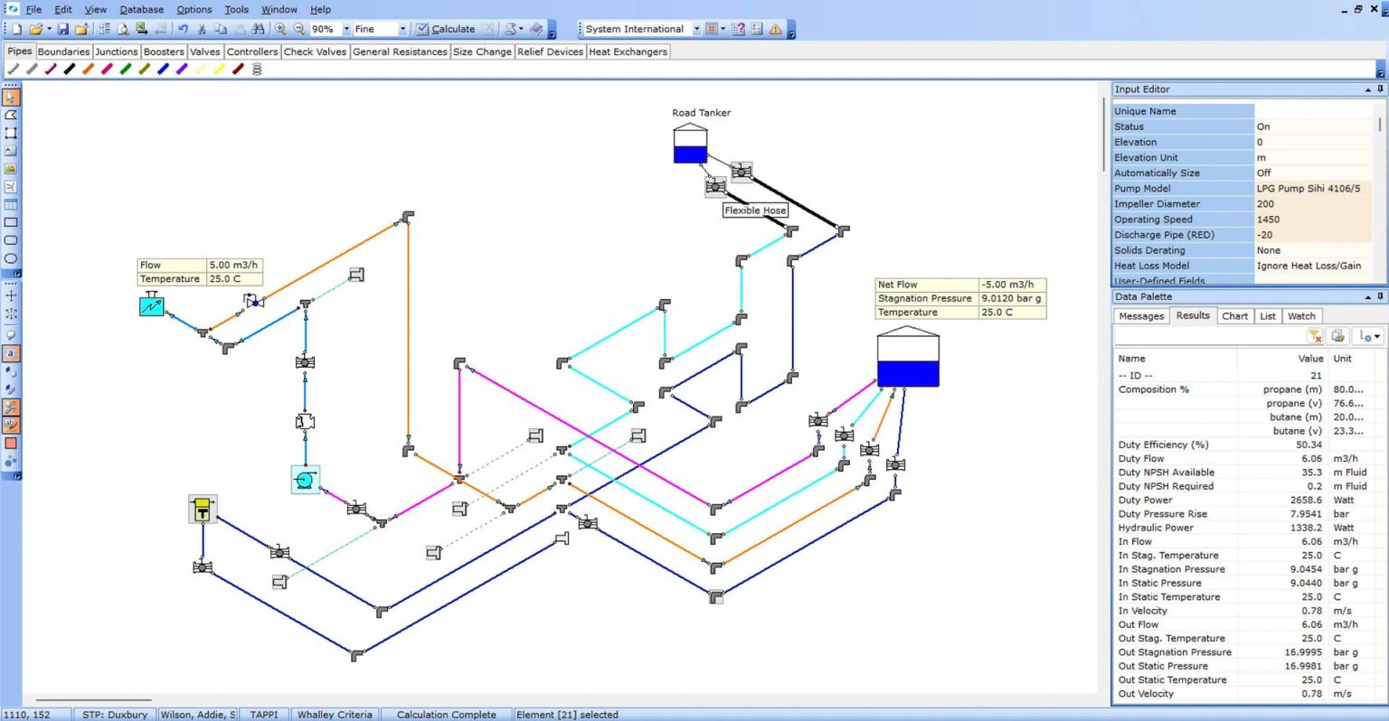Click the Data Palette filter input field
This screenshot has height=721, width=1389.
[x=1210, y=336]
